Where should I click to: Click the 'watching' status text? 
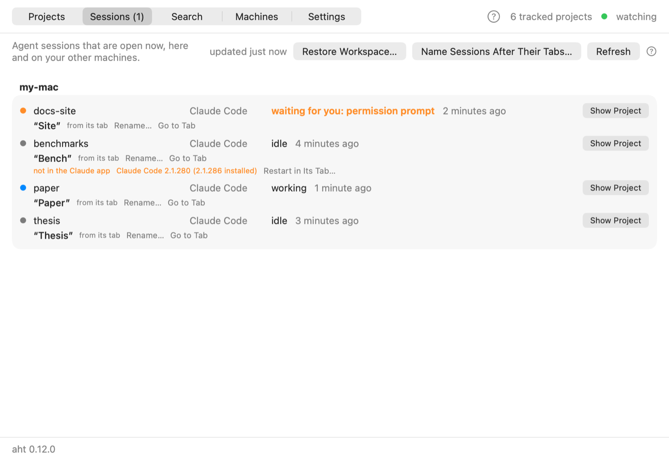click(636, 17)
